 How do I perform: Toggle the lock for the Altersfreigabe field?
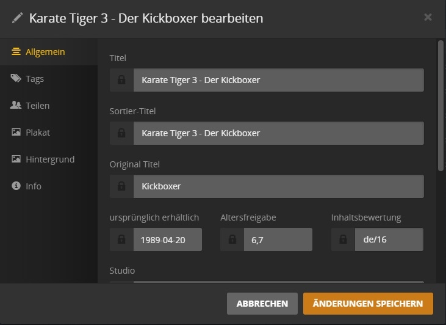(x=232, y=239)
